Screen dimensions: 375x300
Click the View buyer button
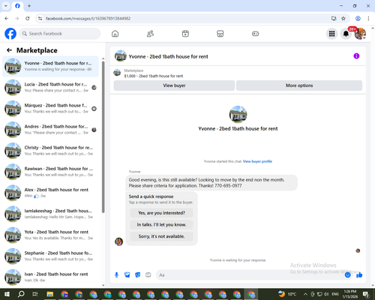pyautogui.click(x=174, y=85)
